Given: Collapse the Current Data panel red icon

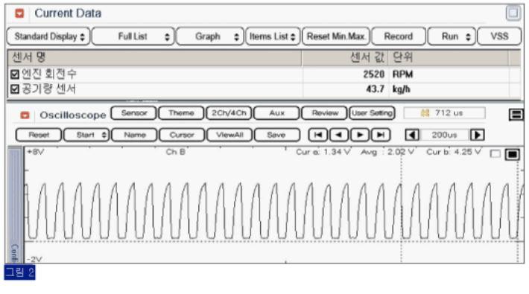Looking at the screenshot, I should (19, 13).
